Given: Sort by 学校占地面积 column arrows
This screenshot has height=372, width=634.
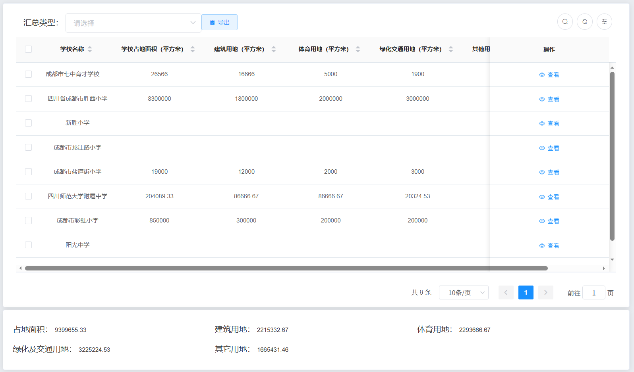Looking at the screenshot, I should coord(193,49).
